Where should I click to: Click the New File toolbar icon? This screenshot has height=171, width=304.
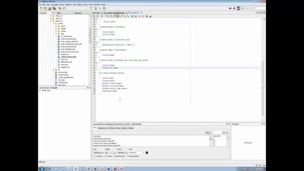(41, 9)
